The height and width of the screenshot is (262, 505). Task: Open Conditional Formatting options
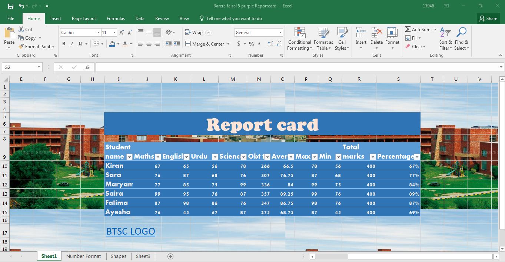tap(299, 39)
